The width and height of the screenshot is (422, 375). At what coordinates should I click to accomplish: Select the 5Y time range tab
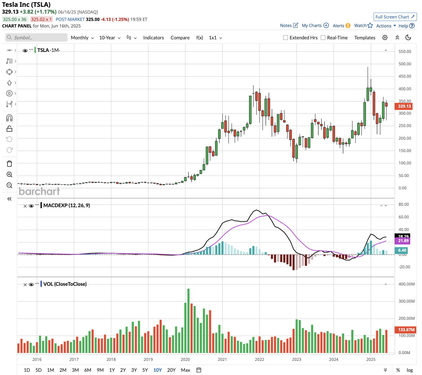click(x=145, y=370)
